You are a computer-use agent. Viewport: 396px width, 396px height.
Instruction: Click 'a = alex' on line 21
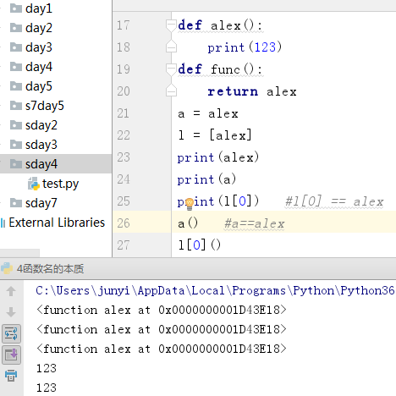coord(208,113)
